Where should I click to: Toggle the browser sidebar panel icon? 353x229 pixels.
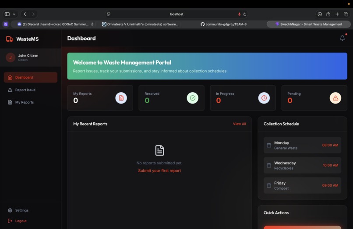pos(7,14)
